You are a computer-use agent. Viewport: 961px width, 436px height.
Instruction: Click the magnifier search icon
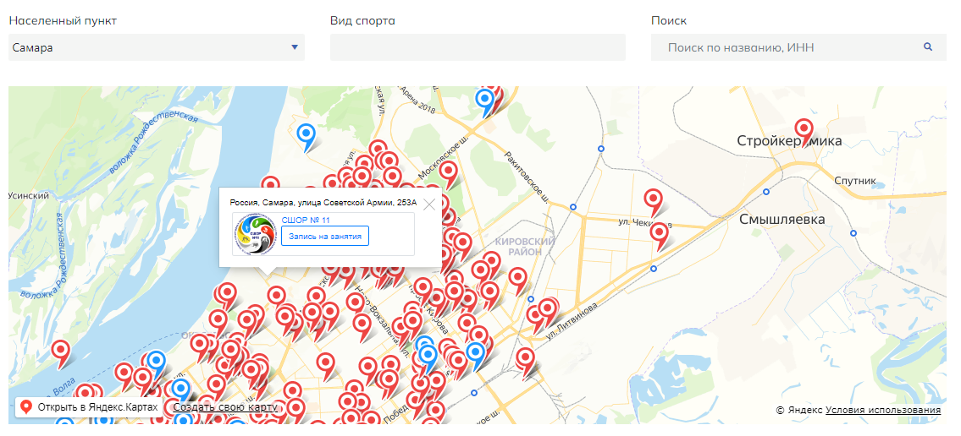tap(928, 46)
